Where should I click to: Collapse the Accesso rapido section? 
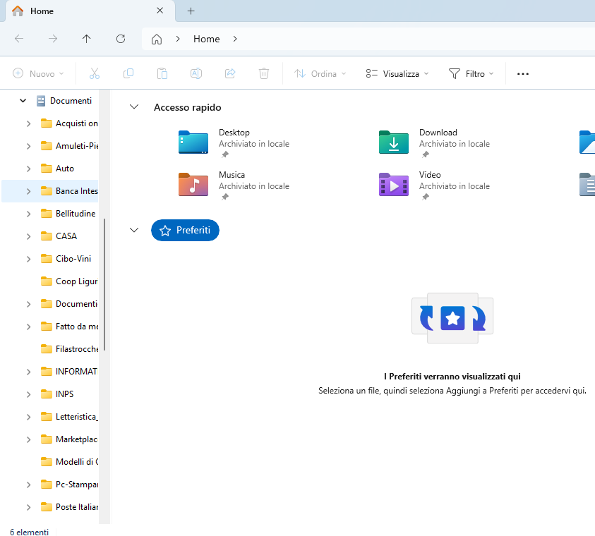[134, 107]
